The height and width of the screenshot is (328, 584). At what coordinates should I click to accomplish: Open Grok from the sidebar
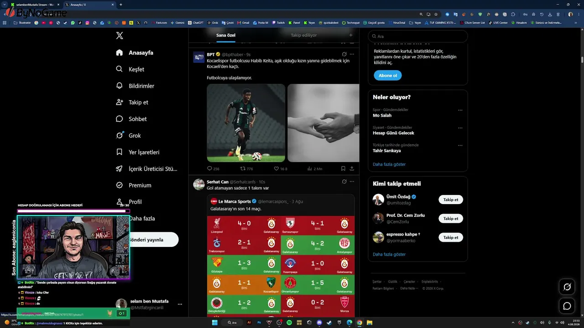pyautogui.click(x=129, y=135)
